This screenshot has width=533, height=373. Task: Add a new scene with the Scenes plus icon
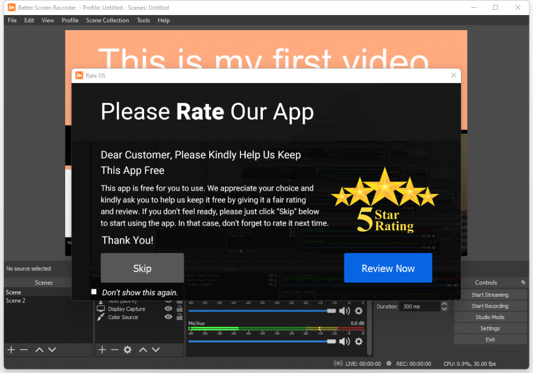point(11,350)
